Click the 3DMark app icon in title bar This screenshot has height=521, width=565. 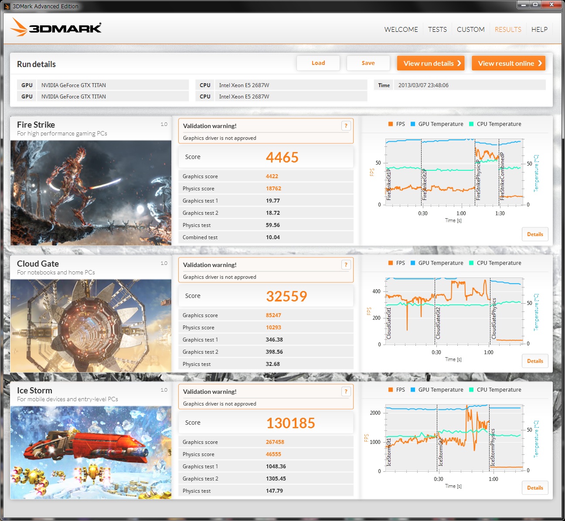click(7, 6)
